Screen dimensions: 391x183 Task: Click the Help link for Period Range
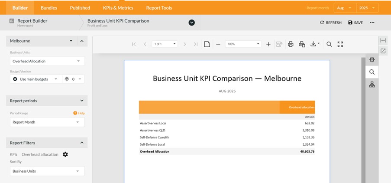[x=79, y=113]
